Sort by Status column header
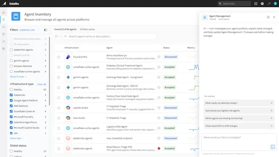Screen dimensions: 279x157 [x=167, y=48]
